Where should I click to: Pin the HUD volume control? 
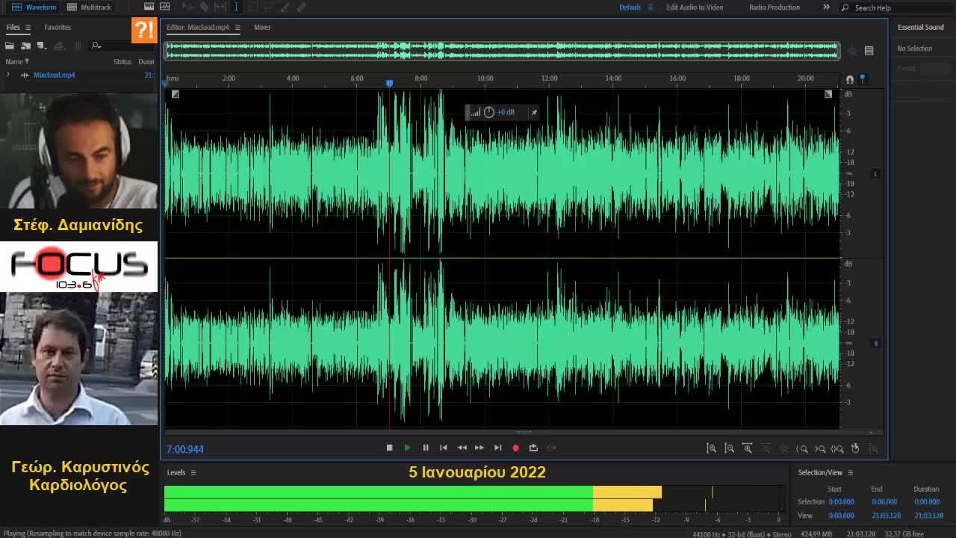point(534,112)
